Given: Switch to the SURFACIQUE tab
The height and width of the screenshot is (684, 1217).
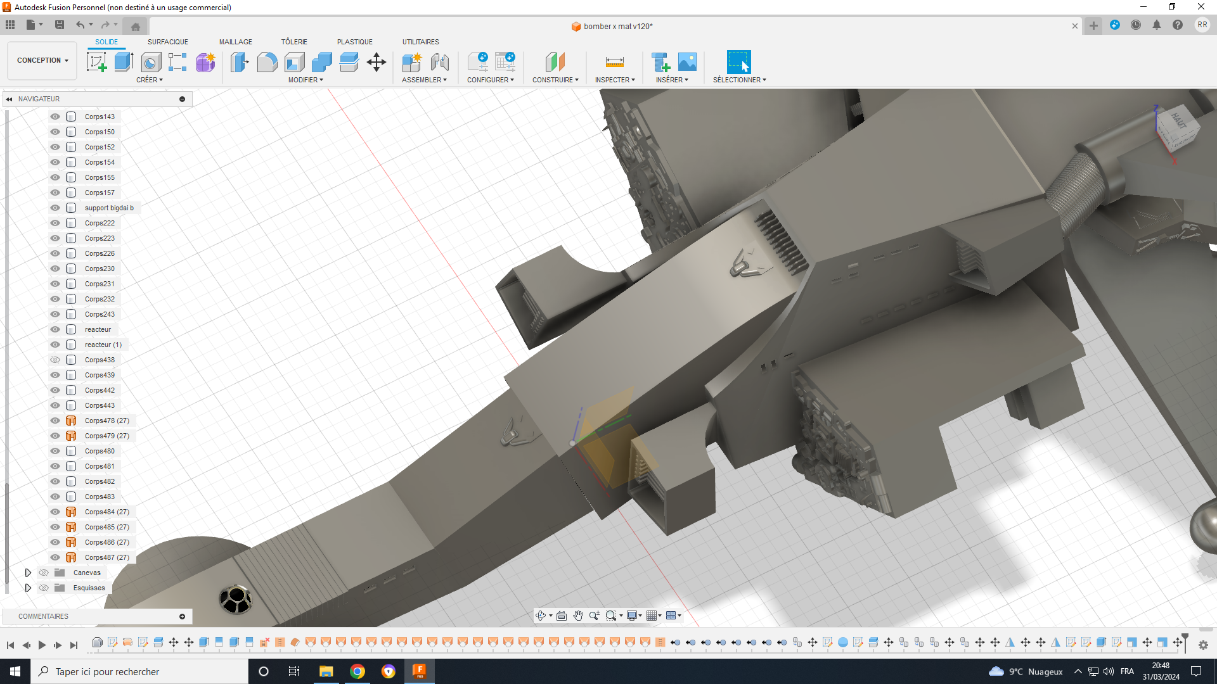Looking at the screenshot, I should pyautogui.click(x=167, y=42).
